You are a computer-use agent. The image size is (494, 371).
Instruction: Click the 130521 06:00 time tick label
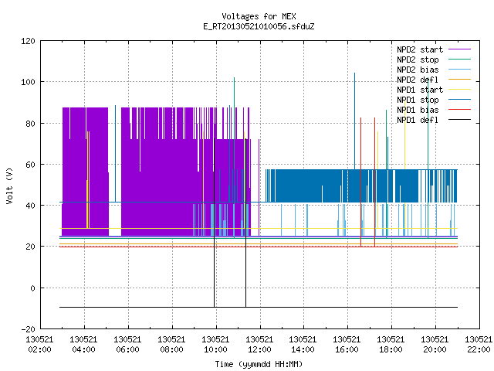point(127,345)
